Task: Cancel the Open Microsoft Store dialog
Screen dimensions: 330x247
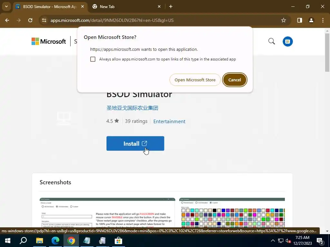Action: (x=235, y=80)
